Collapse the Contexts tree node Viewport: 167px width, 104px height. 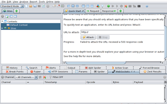pos(2,21)
